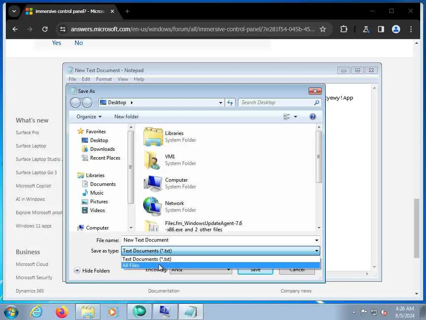Launch Firefox from the taskbar
The image size is (426, 320).
tap(62, 312)
